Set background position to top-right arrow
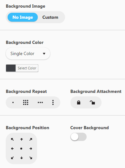 click(31, 139)
